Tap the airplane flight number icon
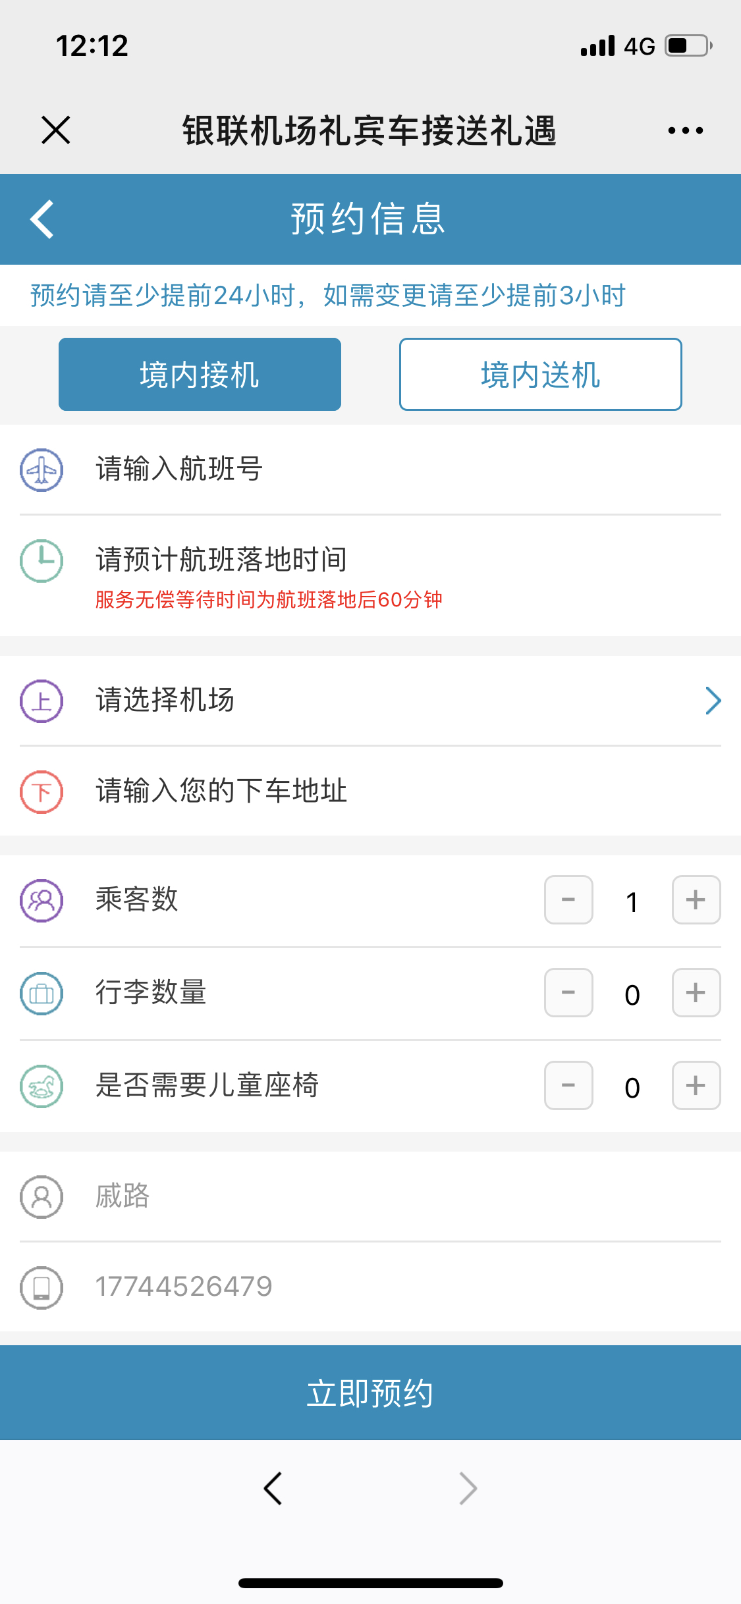This screenshot has width=741, height=1604. [x=41, y=469]
